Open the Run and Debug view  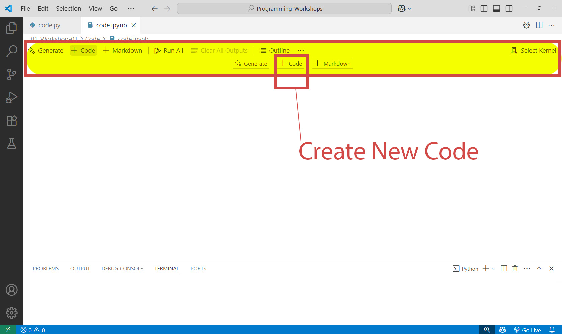click(x=11, y=97)
